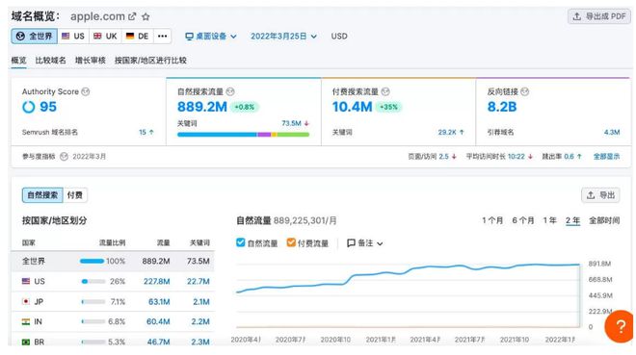
Task: Select the 概览 overview tab
Action: pos(18,61)
